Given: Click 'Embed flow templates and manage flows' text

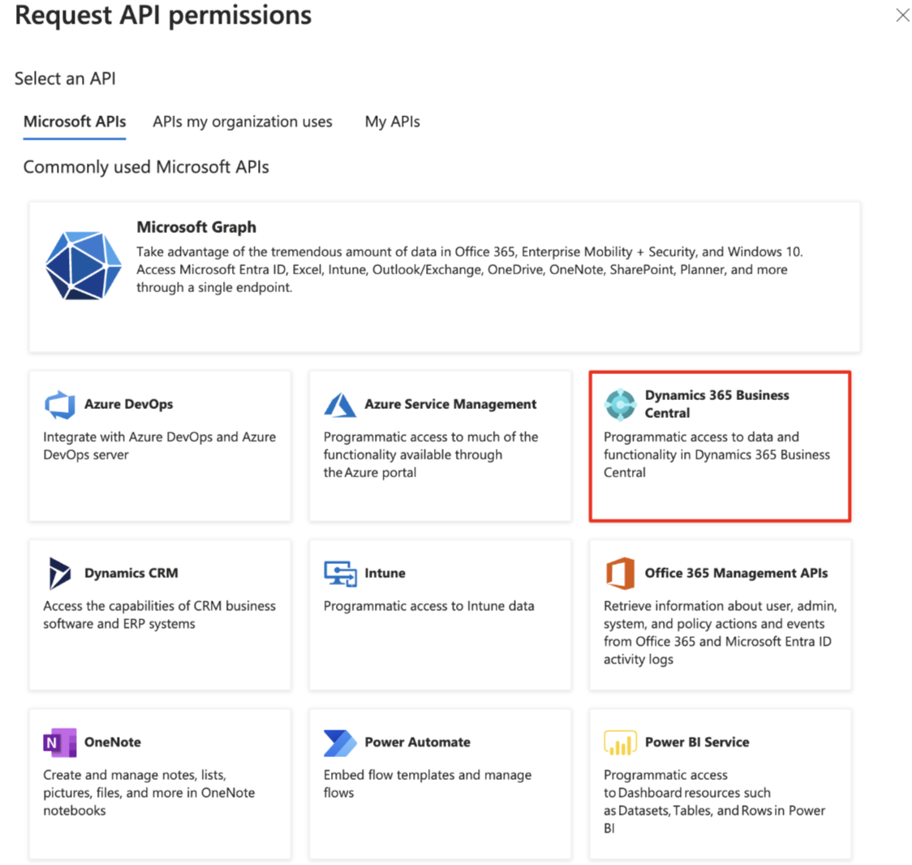Looking at the screenshot, I should click(428, 784).
